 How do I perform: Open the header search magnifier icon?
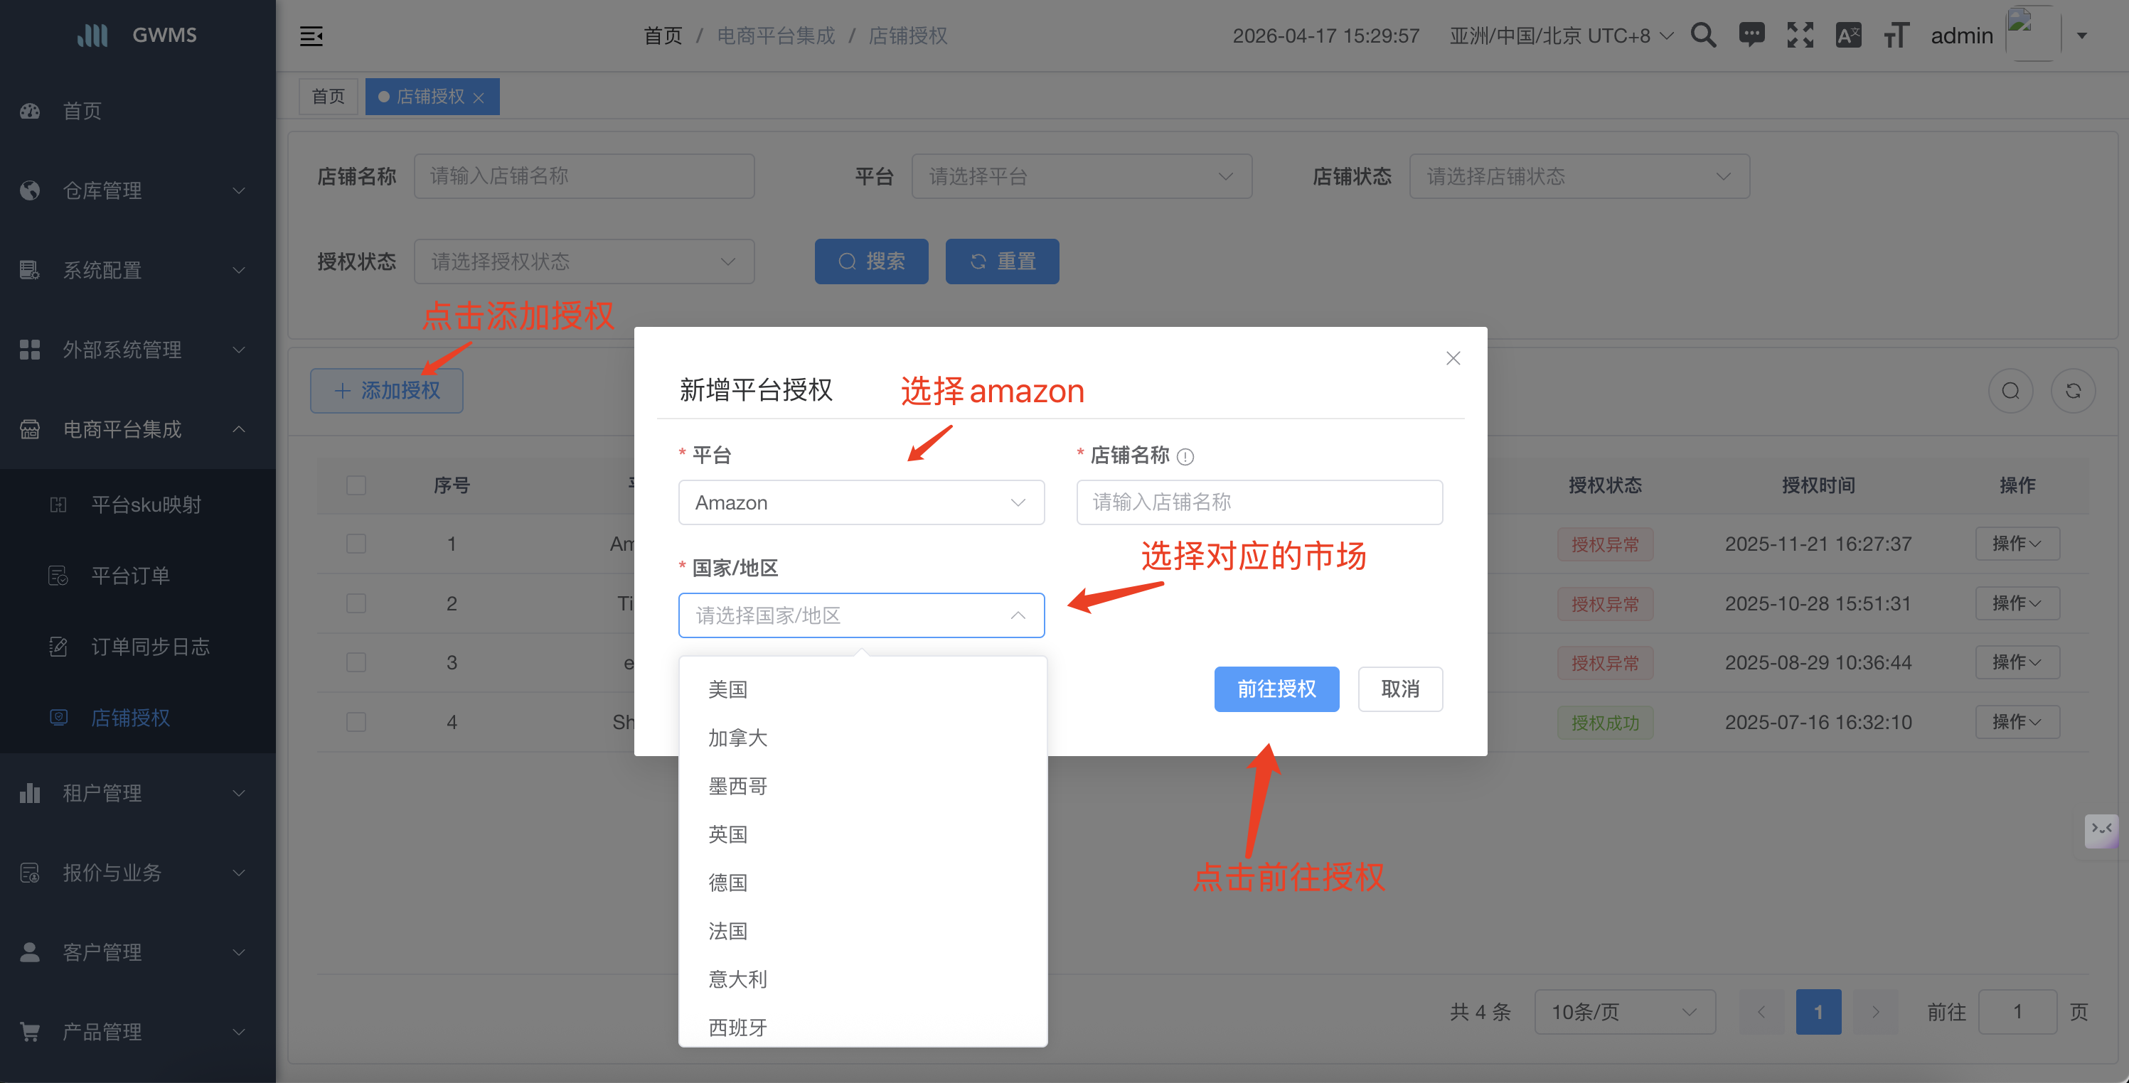click(1703, 36)
